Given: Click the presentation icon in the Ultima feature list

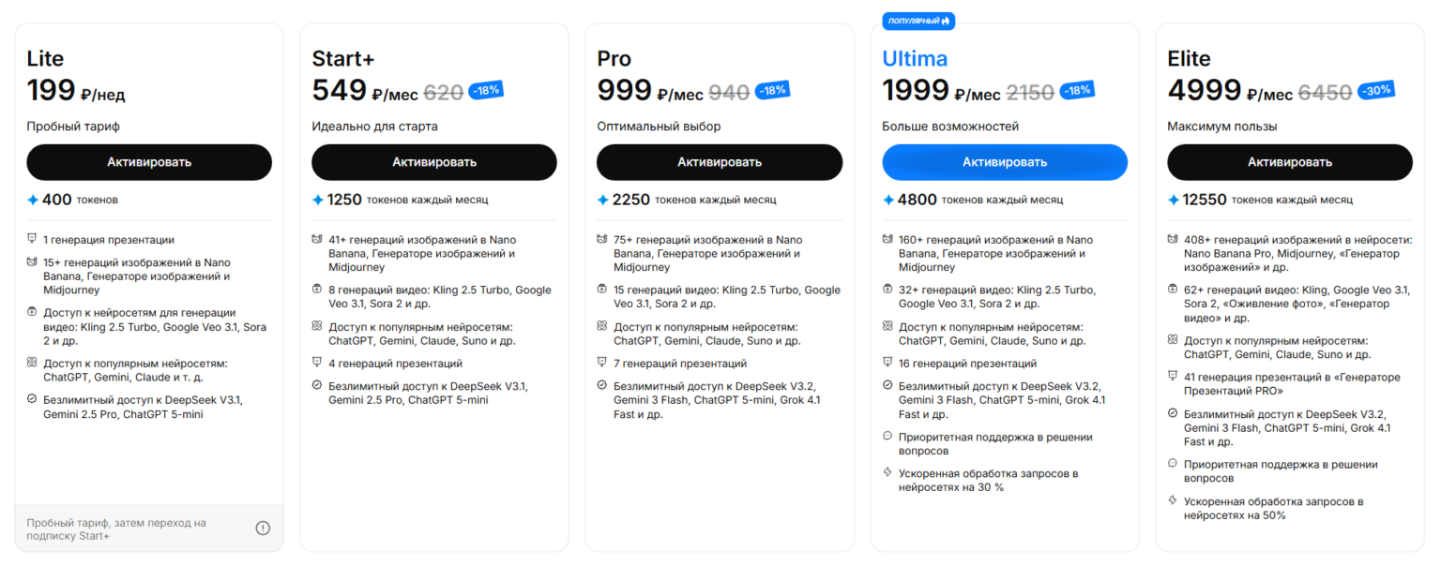Looking at the screenshot, I should pos(887,363).
